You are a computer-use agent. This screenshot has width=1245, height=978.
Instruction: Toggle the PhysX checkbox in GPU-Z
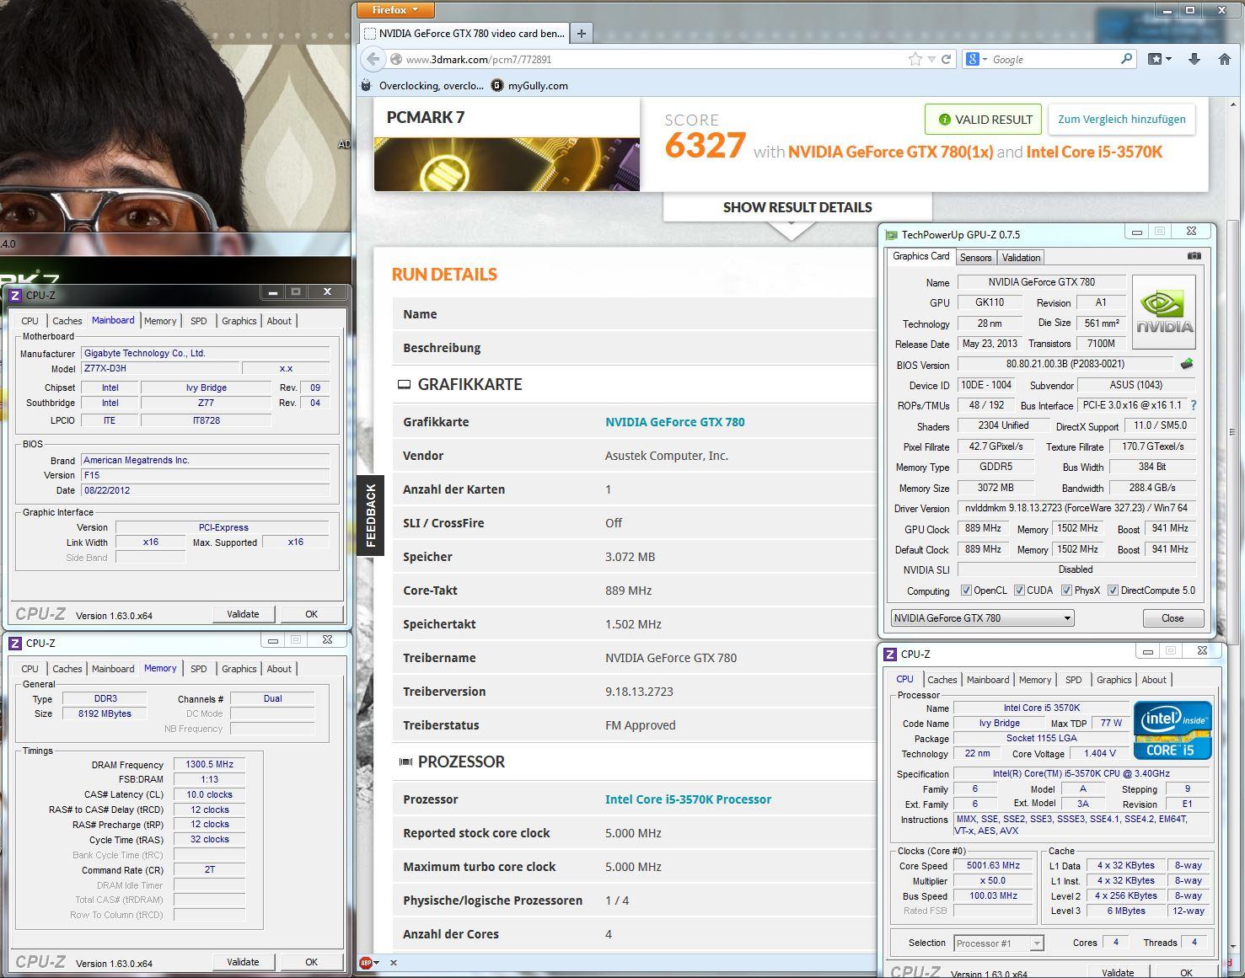click(1066, 591)
